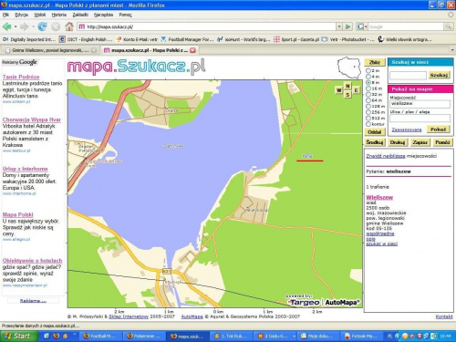Click the Oddal zoom-out button
The width and height of the screenshot is (456, 342).
[375, 132]
